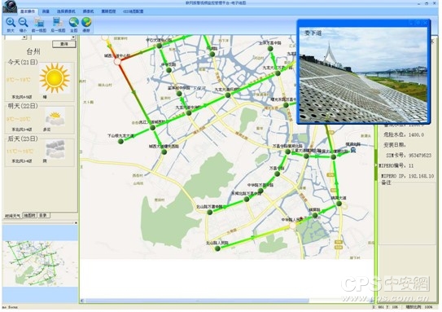Close the camera video popup window
Viewport: 442px width, 312px height.
(426, 23)
